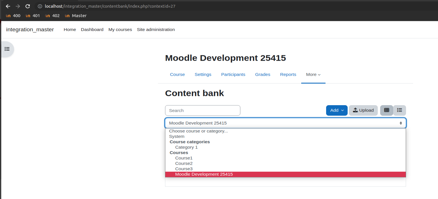Viewport: 438px width, 199px height.
Task: Click the browser forward arrow
Action: [x=18, y=6]
